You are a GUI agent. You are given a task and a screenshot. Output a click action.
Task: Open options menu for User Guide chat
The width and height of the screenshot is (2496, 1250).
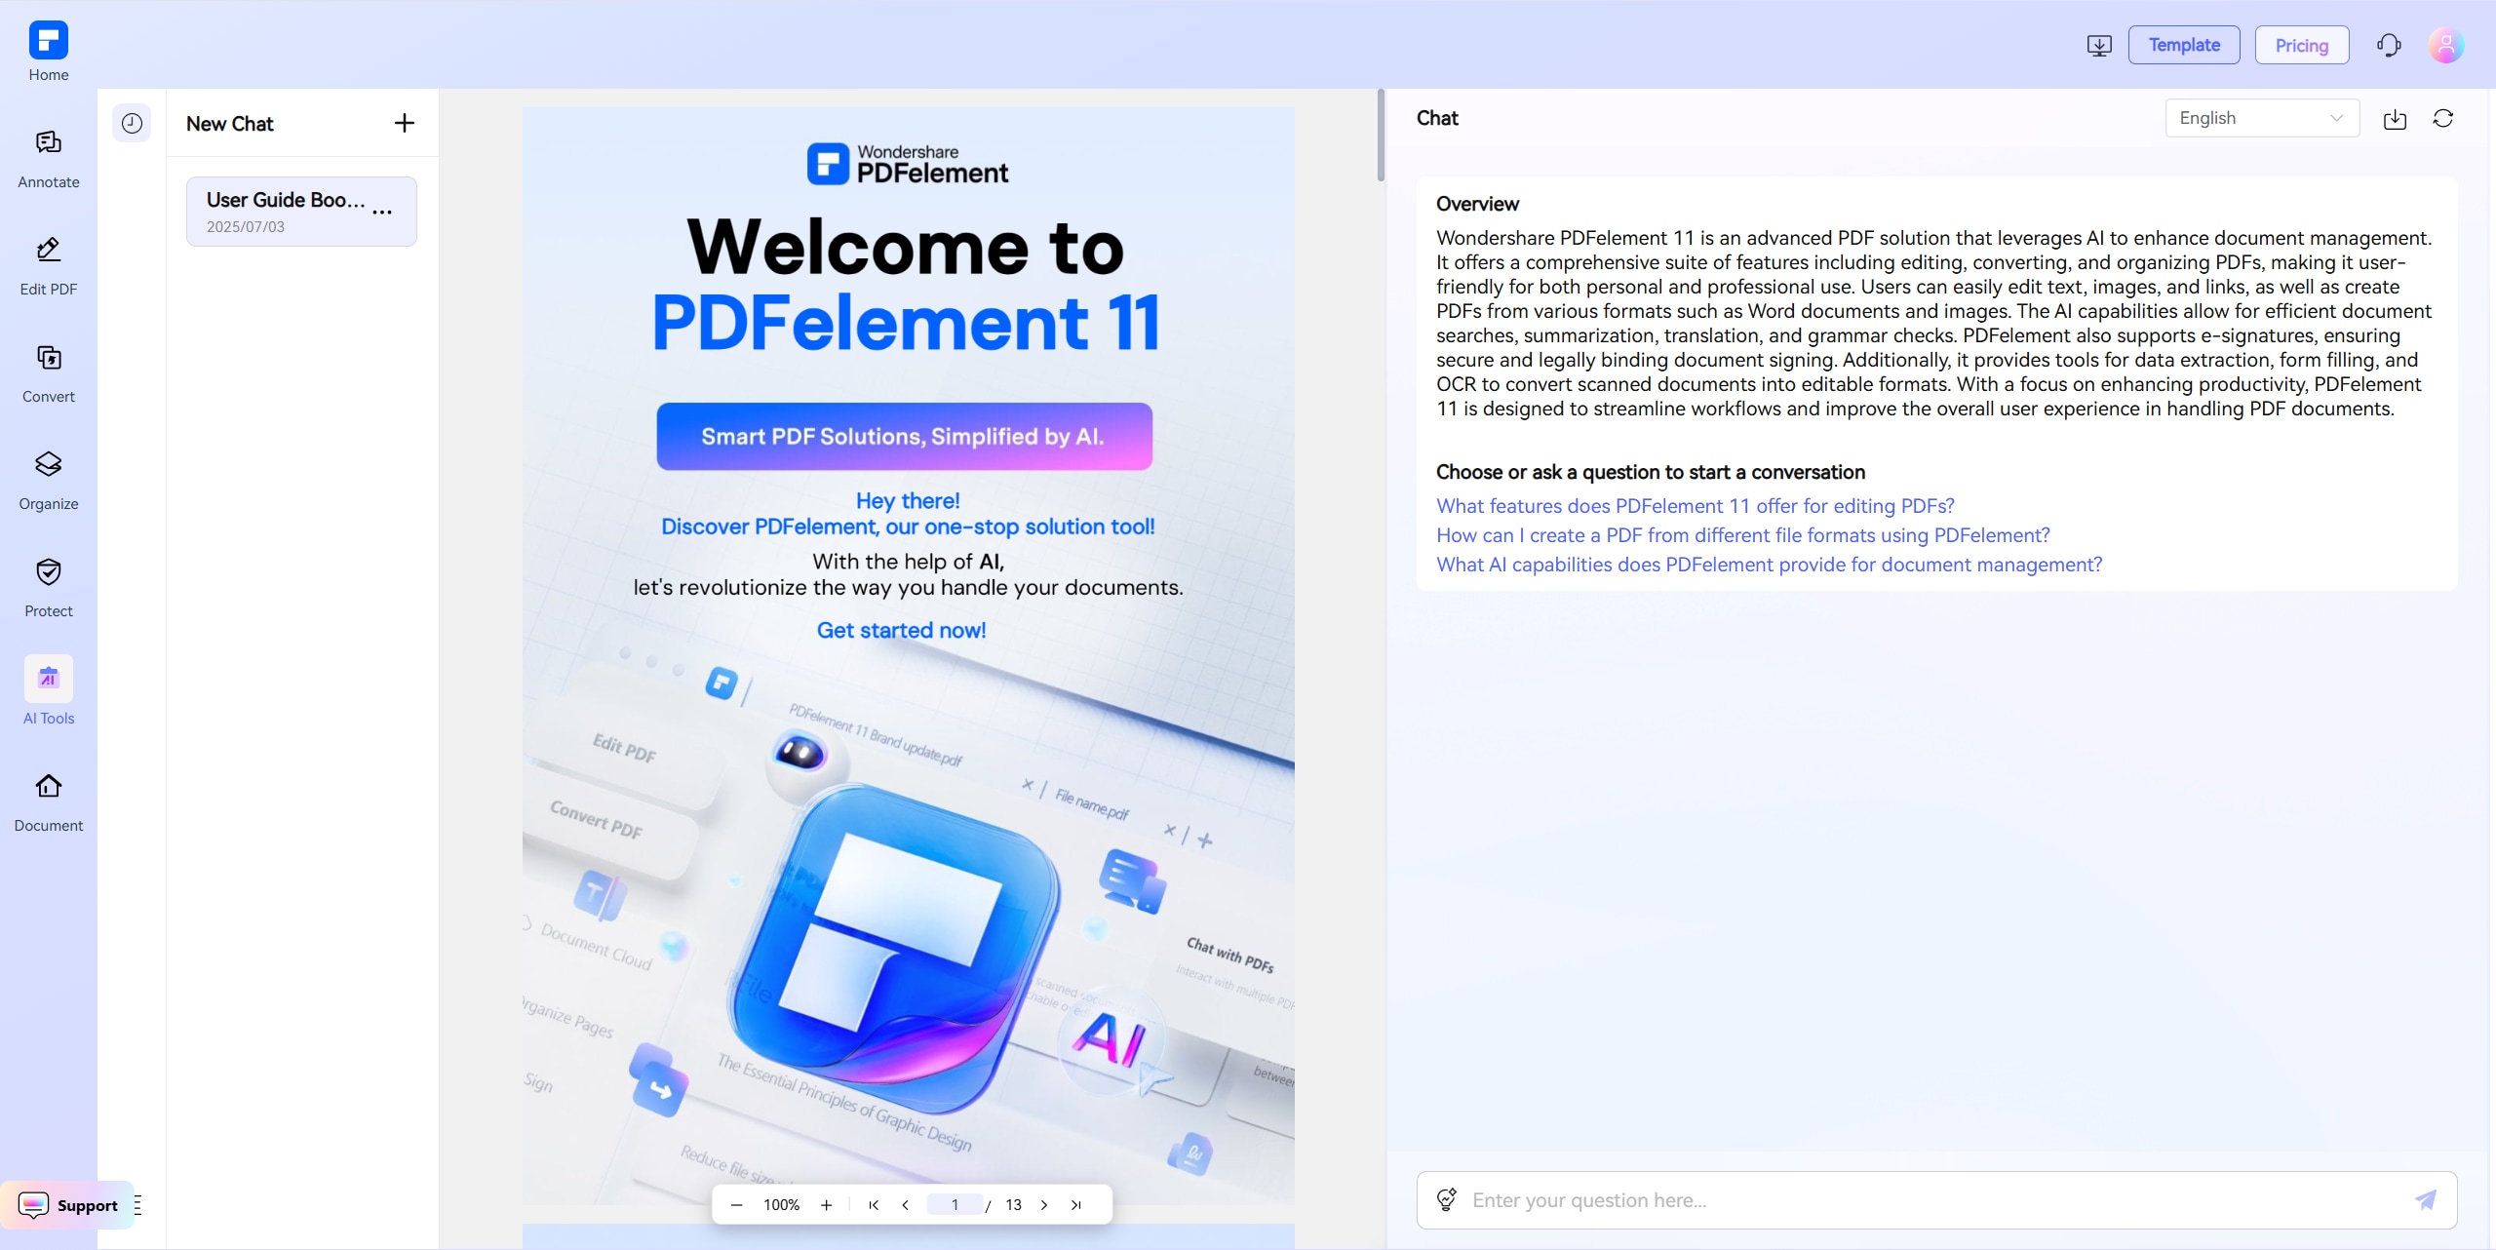[382, 212]
